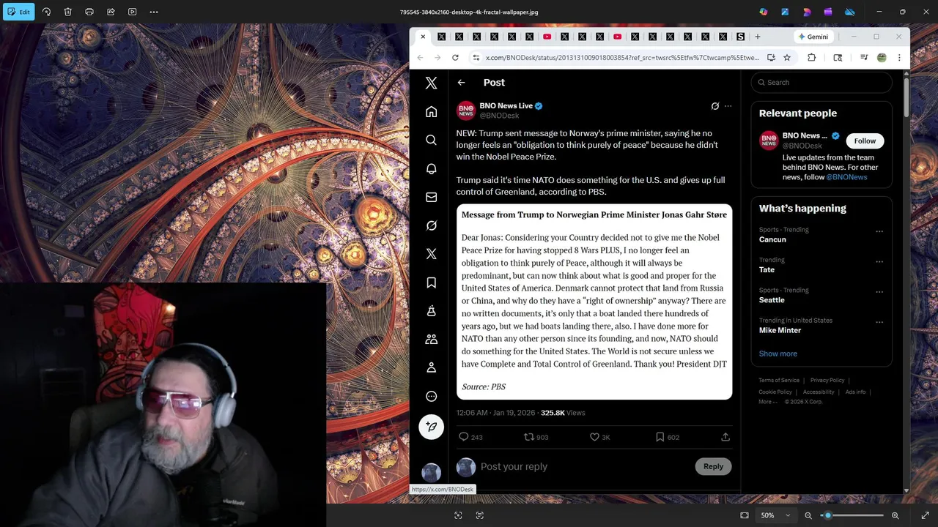Adjust the Photos zoom slider handle
Image resolution: width=938 pixels, height=527 pixels.
coord(827,515)
